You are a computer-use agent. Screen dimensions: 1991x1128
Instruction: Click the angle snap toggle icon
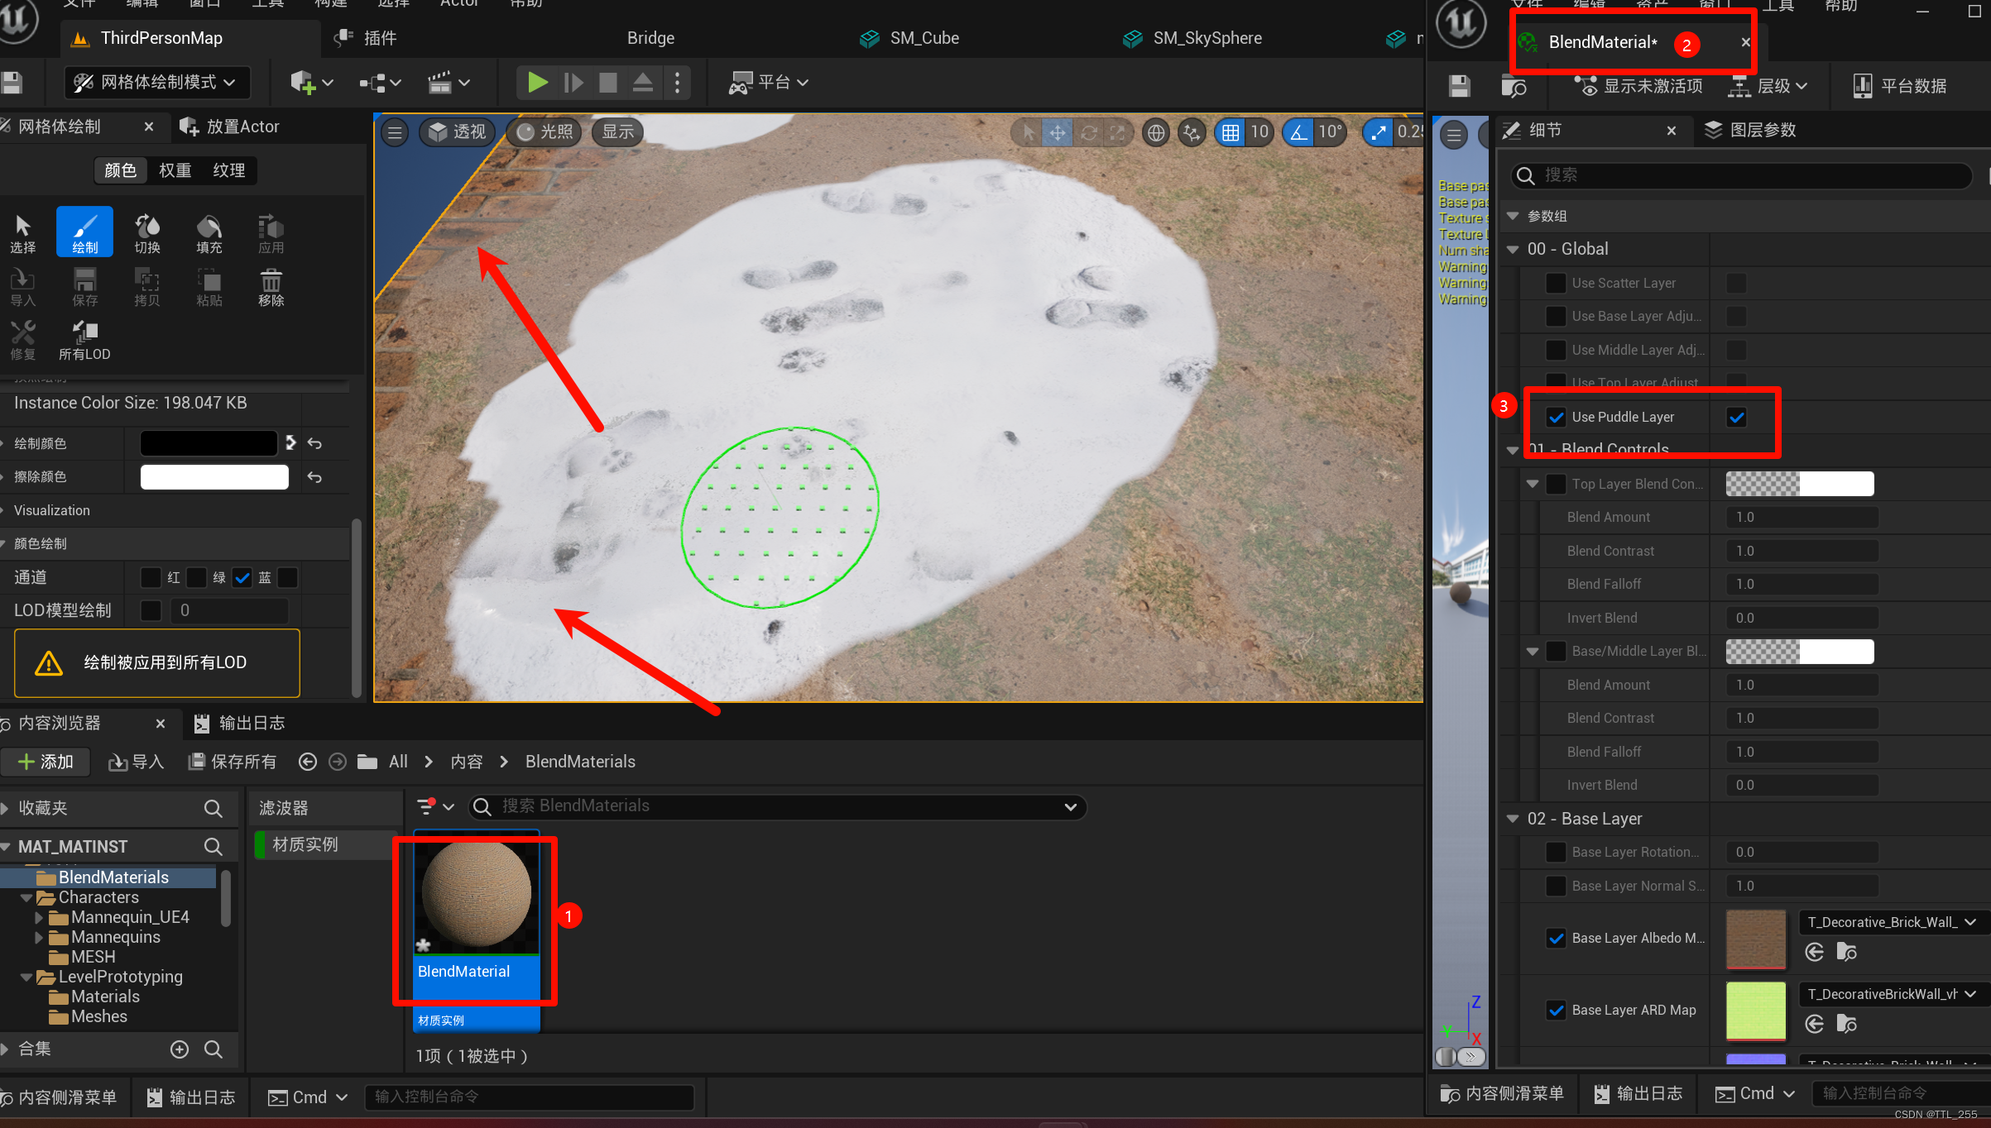pyautogui.click(x=1299, y=132)
